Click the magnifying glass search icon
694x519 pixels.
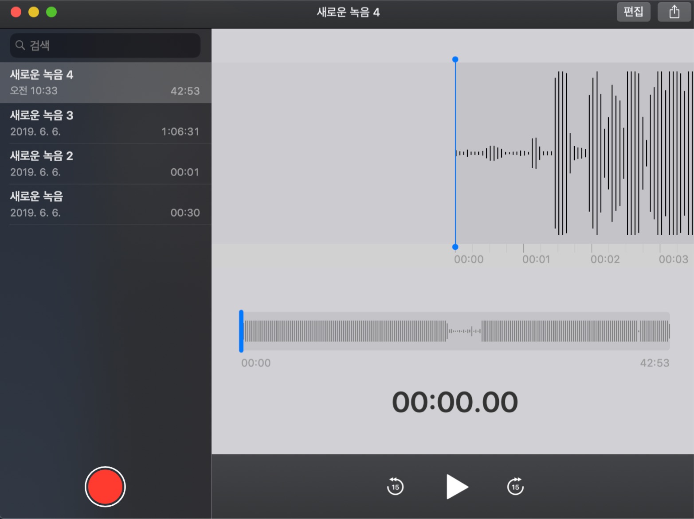[x=20, y=45]
